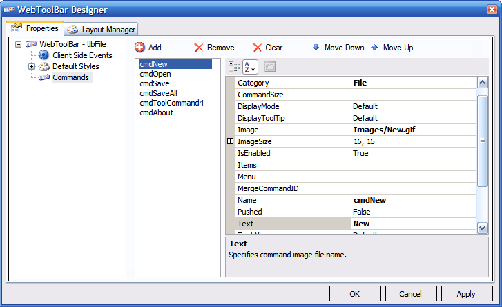Select cmdAbout in command list
This screenshot has width=502, height=307.
pyautogui.click(x=156, y=112)
